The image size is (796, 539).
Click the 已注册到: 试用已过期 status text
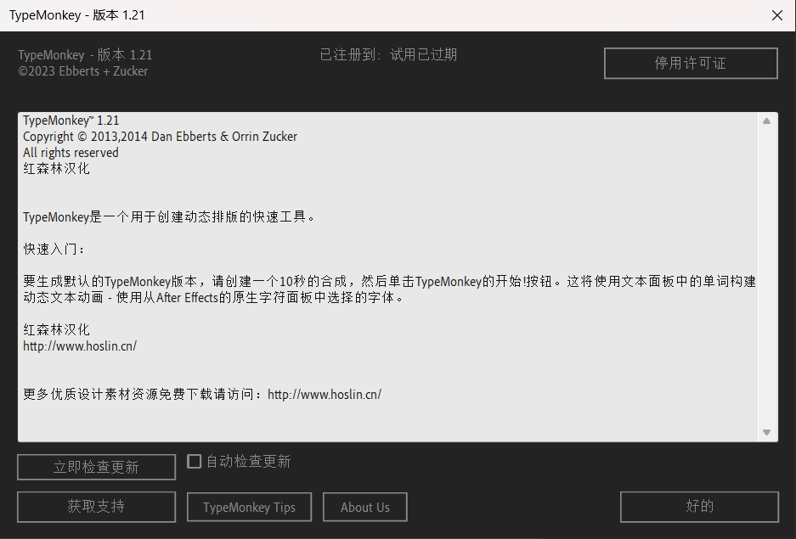click(x=388, y=54)
